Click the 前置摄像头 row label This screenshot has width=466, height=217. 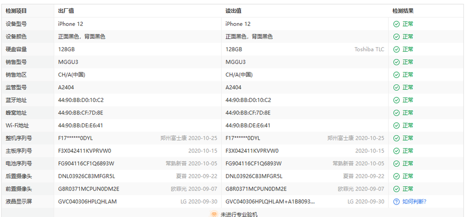coord(19,189)
